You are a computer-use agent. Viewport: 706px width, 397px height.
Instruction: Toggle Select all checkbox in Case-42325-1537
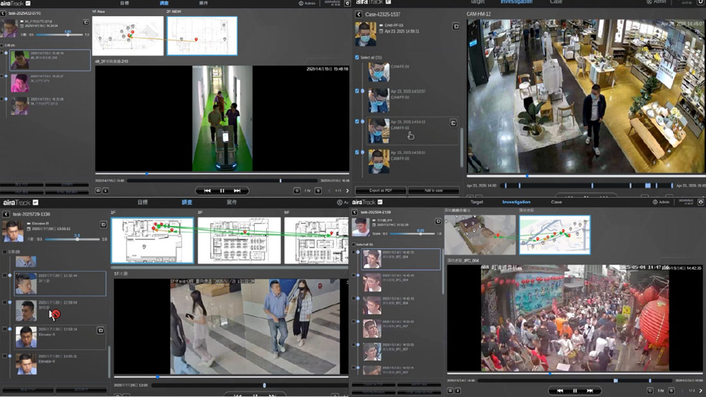tap(357, 58)
